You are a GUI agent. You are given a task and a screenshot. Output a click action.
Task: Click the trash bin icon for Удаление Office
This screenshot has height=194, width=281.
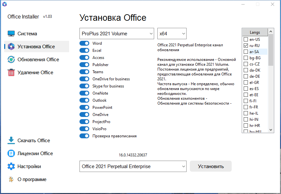point(11,73)
